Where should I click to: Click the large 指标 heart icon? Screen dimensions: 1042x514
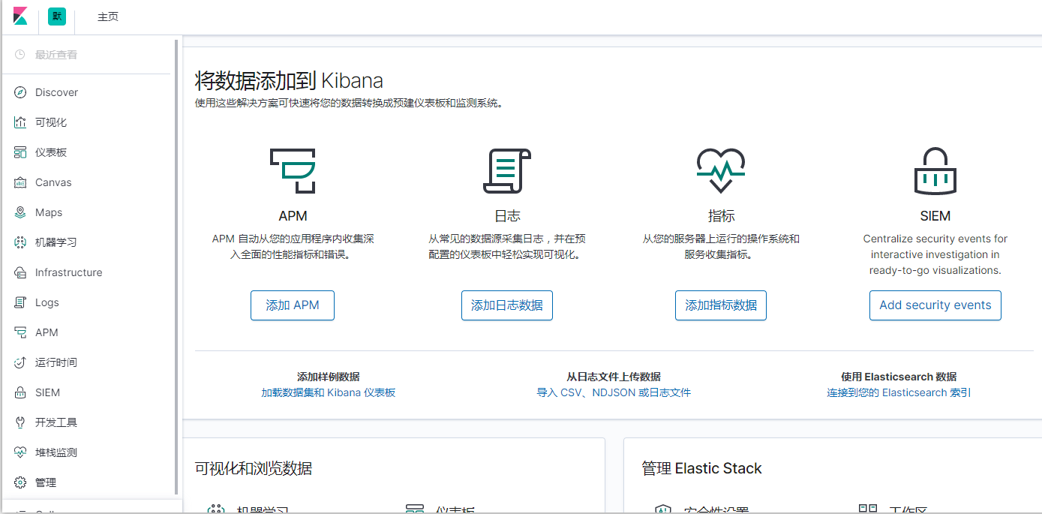[721, 170]
